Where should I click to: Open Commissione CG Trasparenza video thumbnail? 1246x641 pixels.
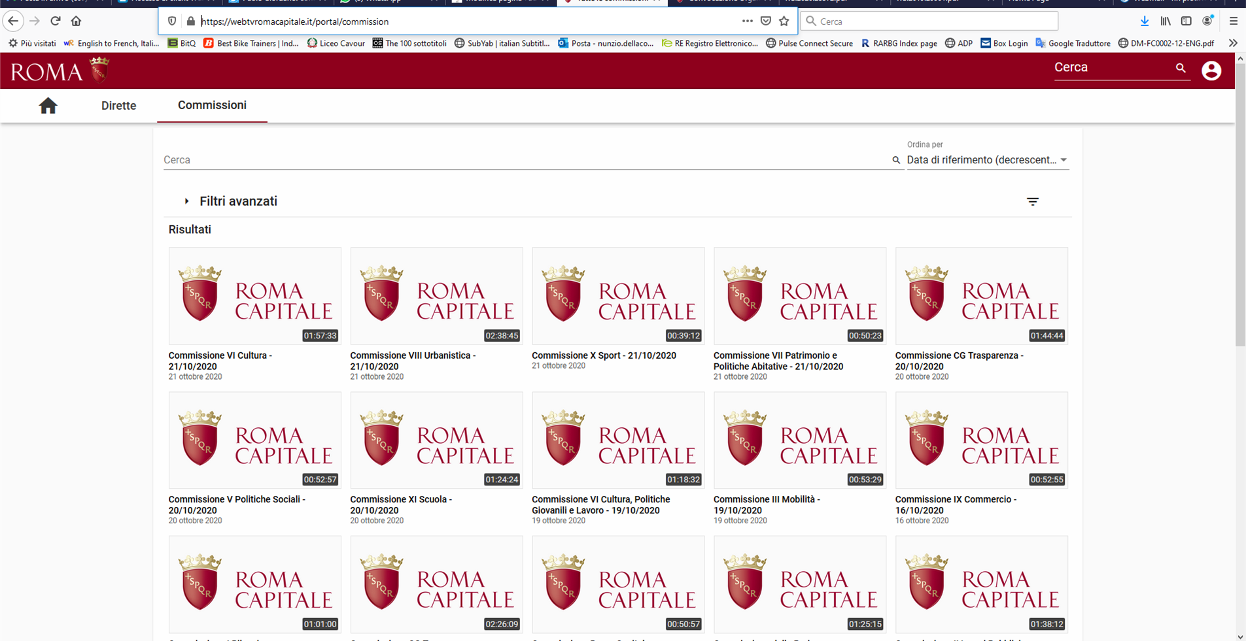(982, 296)
